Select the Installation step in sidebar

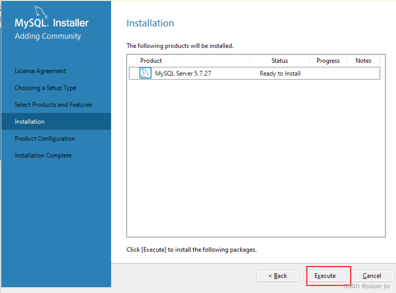coord(56,121)
